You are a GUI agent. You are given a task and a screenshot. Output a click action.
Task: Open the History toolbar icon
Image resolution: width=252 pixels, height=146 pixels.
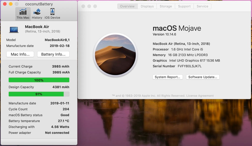click(37, 14)
